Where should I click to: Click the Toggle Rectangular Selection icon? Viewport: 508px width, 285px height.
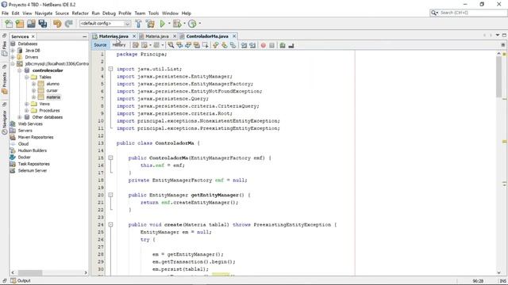[205, 45]
